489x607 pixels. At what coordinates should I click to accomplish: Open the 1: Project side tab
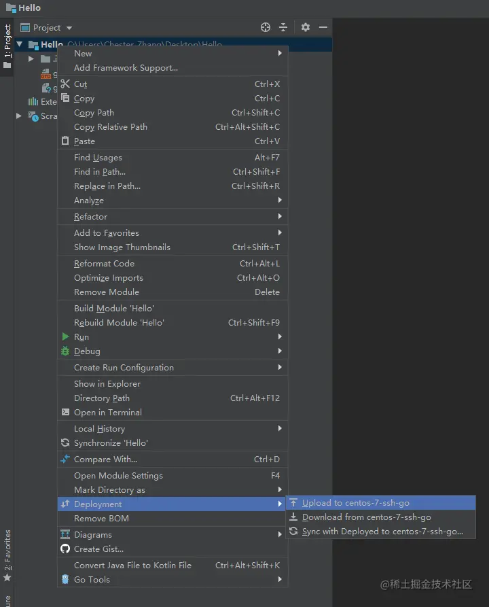(7, 46)
